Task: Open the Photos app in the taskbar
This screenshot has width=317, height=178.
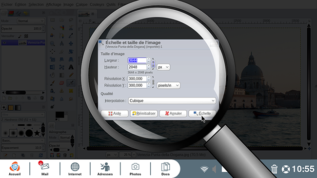Action: pos(135,169)
